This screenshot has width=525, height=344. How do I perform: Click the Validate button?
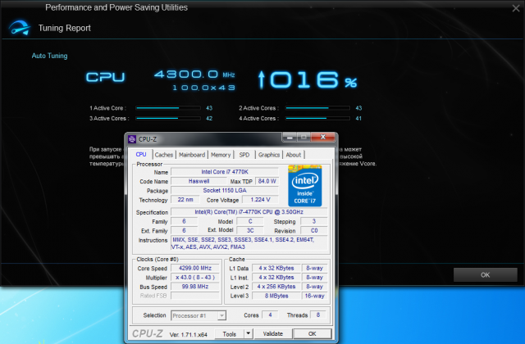[273, 333]
